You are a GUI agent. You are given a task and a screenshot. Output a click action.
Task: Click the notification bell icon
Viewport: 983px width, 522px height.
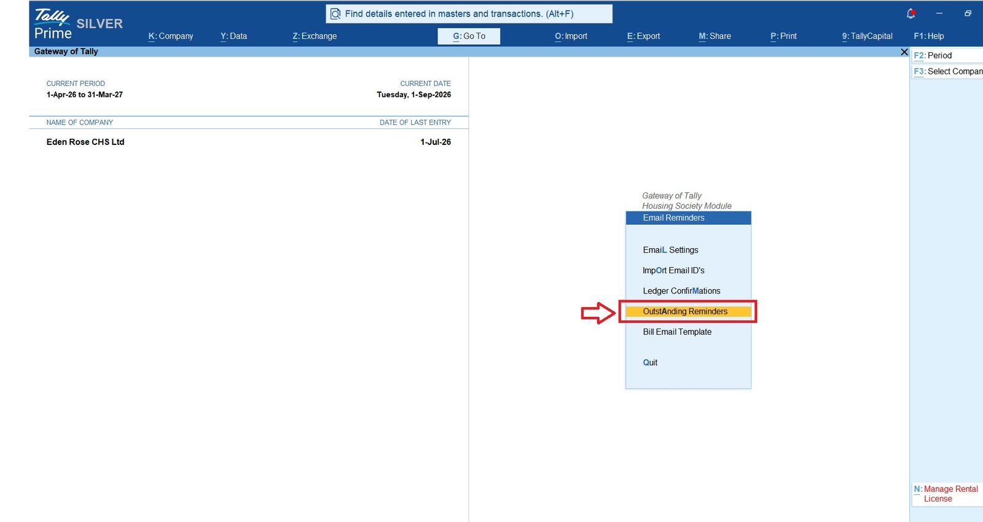pyautogui.click(x=911, y=14)
